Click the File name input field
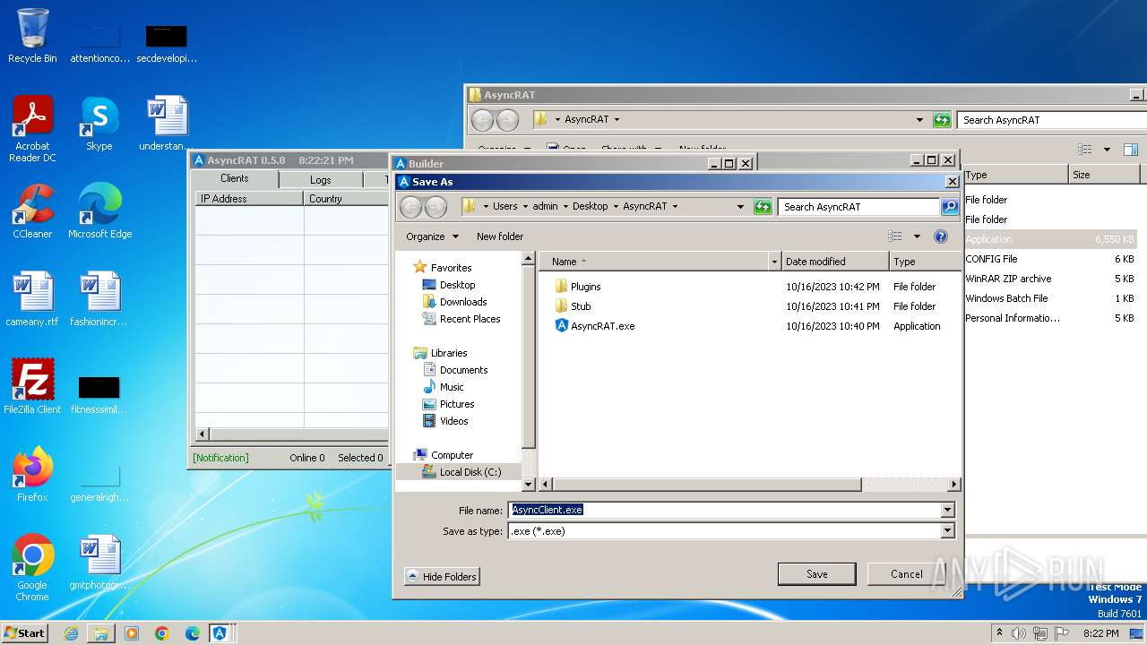Screen dimensions: 1147x645 (724, 510)
